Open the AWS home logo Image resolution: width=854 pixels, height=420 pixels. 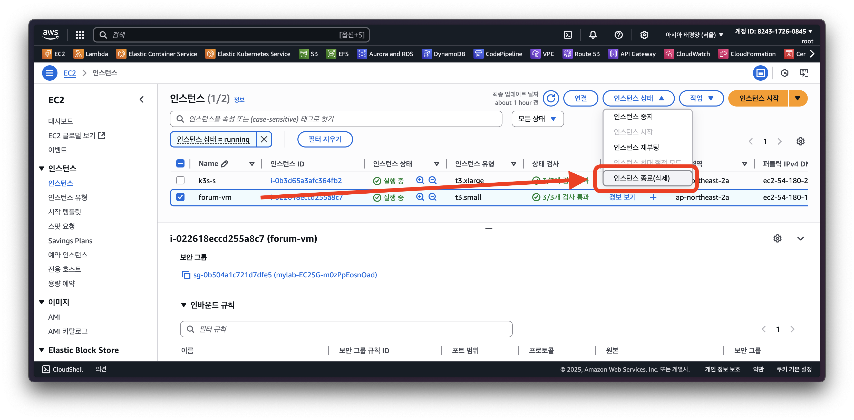tap(50, 34)
